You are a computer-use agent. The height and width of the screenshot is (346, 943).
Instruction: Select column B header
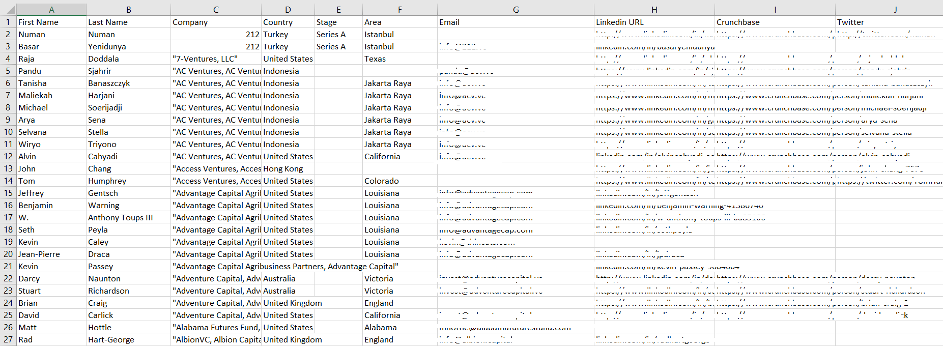click(128, 10)
